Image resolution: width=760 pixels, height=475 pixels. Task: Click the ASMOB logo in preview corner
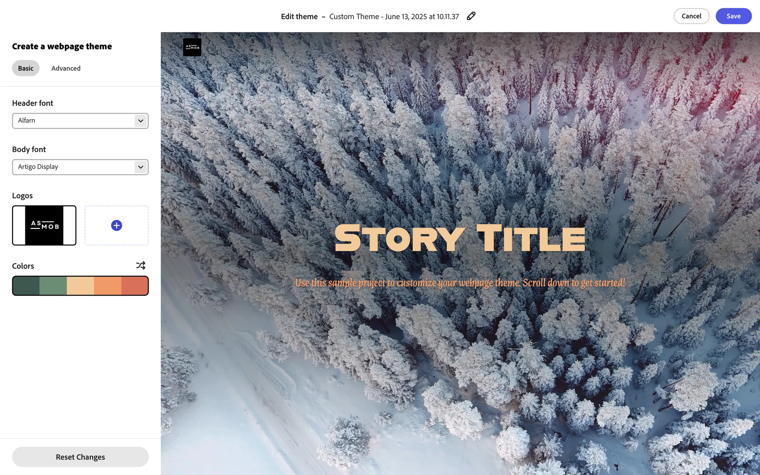click(x=192, y=47)
